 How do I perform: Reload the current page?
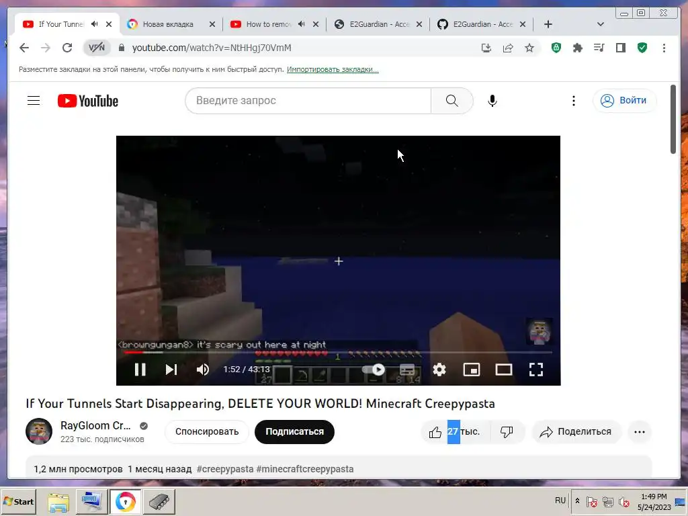(67, 48)
